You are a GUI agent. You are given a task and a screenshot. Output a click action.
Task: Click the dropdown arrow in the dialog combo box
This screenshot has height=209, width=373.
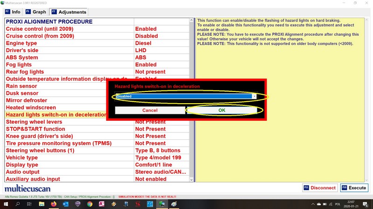pos(254,96)
